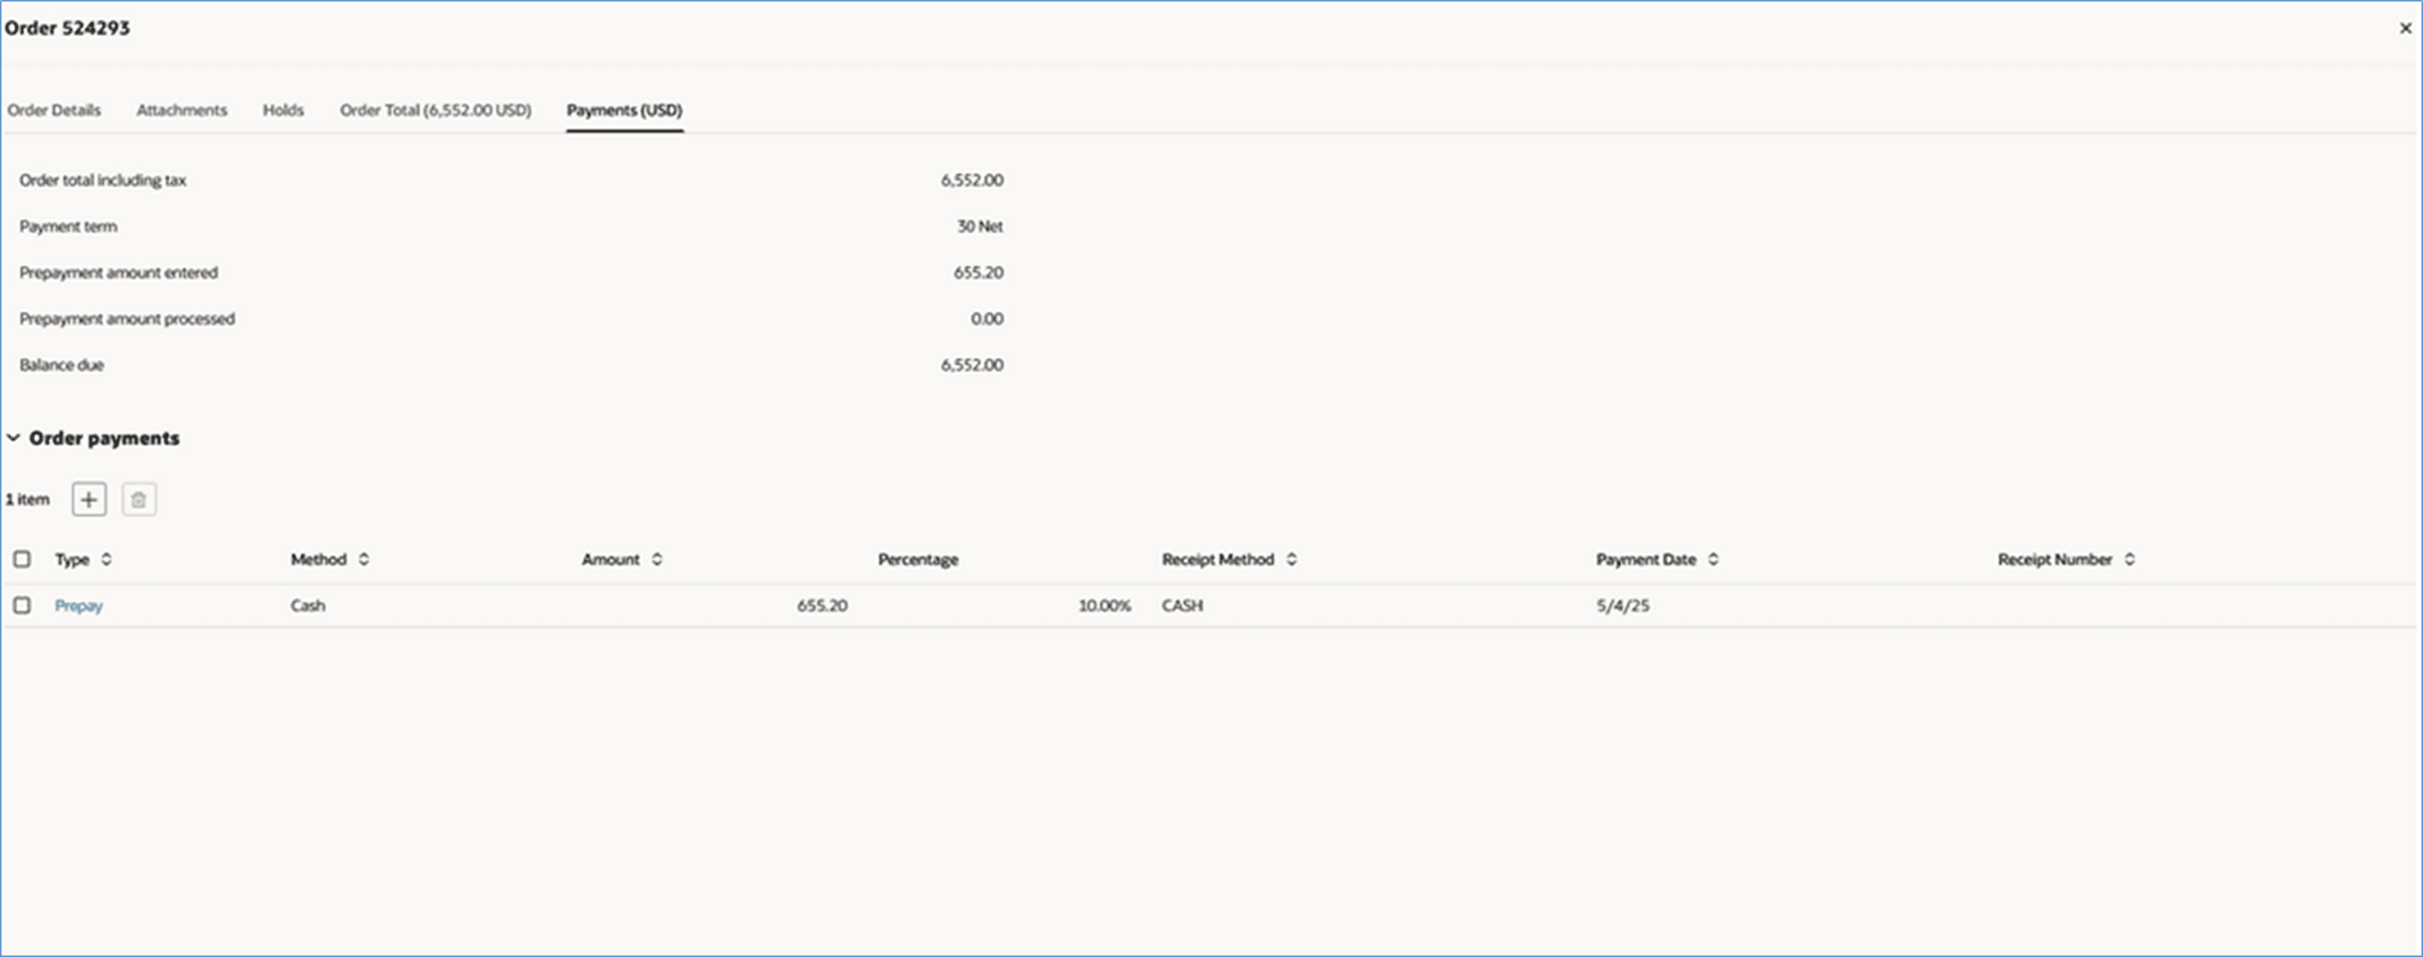Open the Prepay payment details

tap(79, 604)
